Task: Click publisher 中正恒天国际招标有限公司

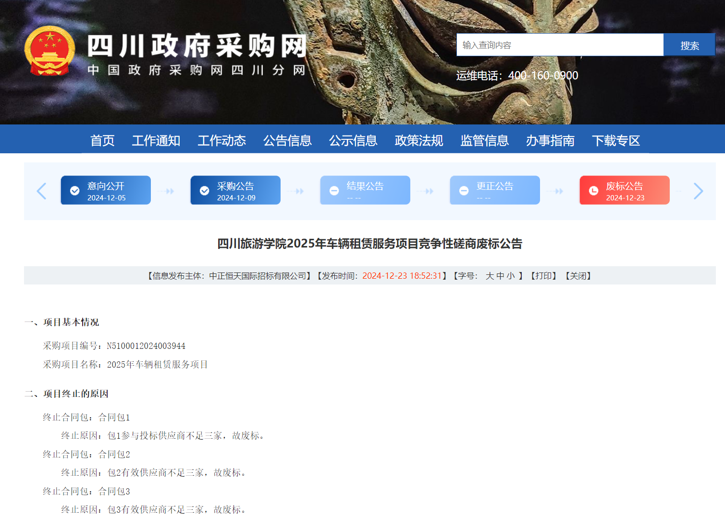Action: point(258,276)
